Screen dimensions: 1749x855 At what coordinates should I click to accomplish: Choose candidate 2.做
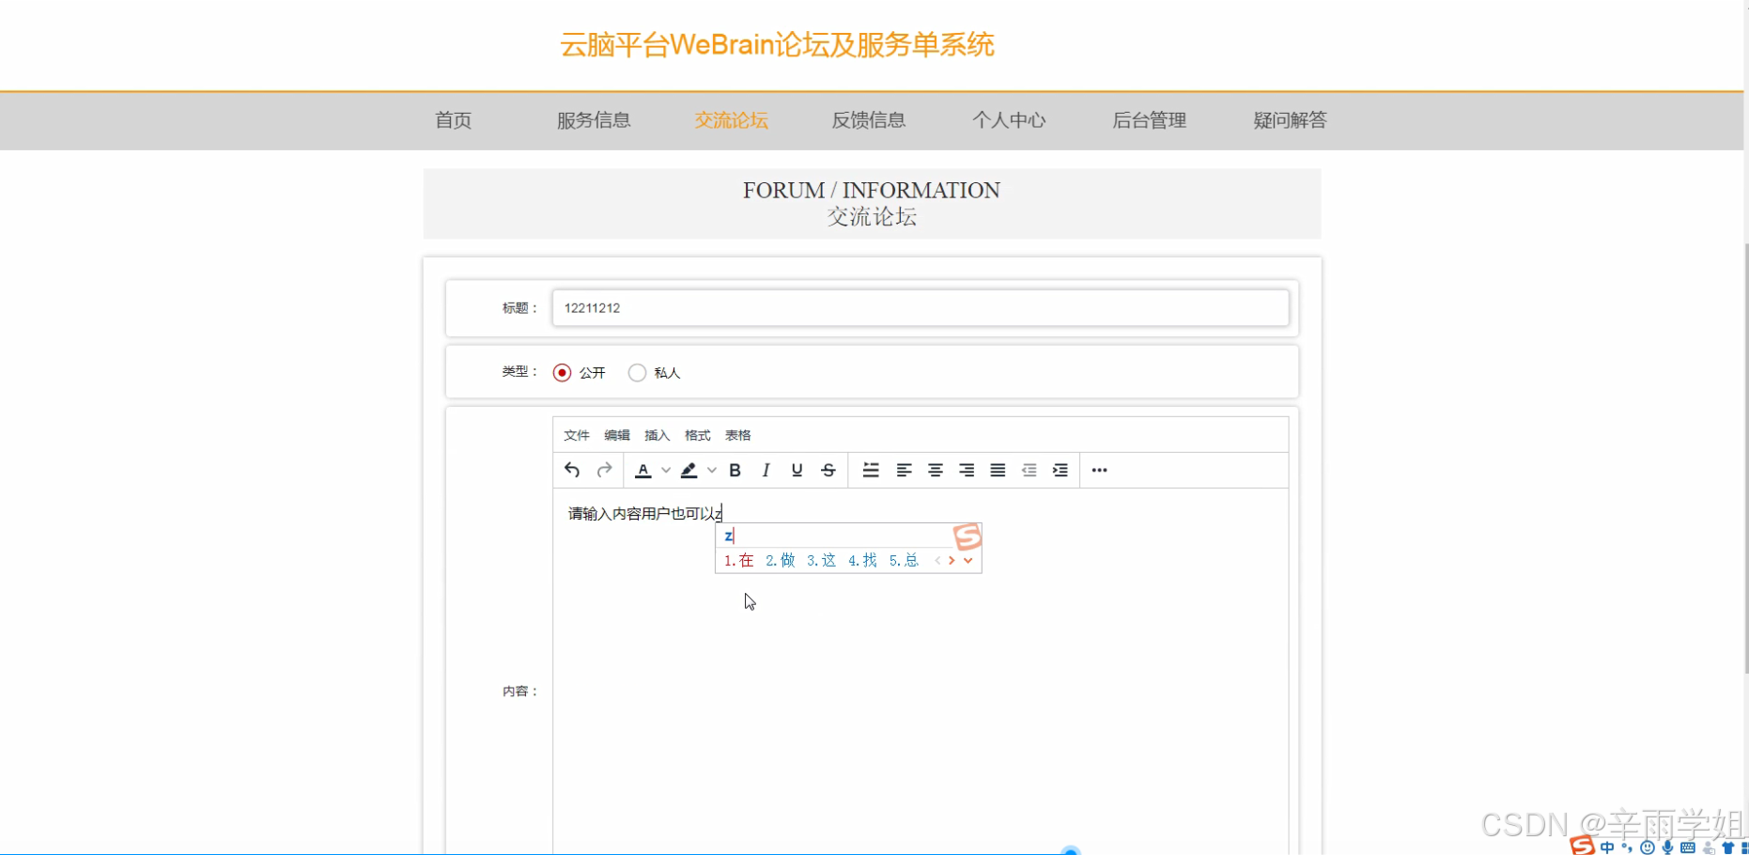[x=780, y=561]
